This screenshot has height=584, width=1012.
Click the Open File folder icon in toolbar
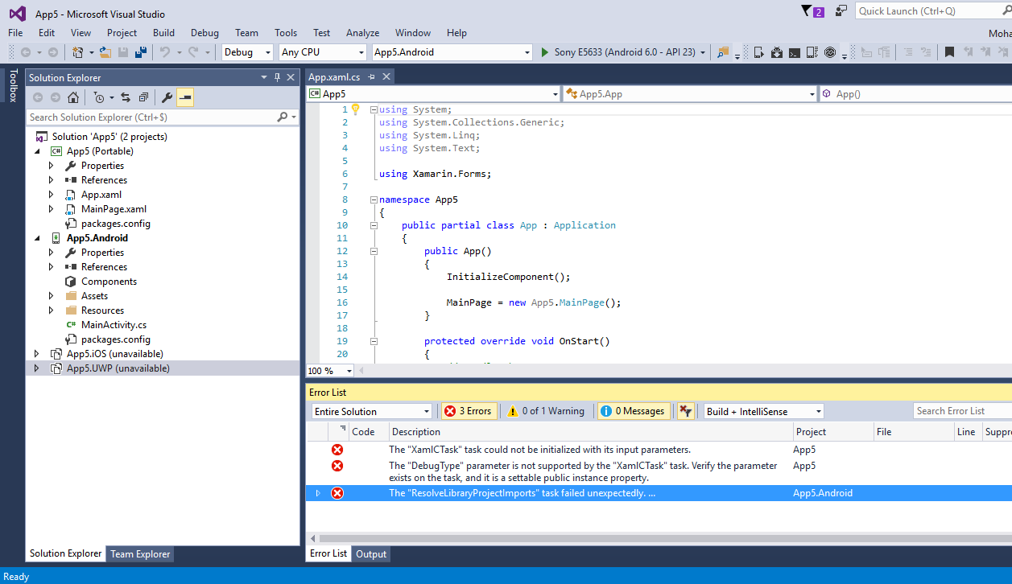click(x=105, y=52)
